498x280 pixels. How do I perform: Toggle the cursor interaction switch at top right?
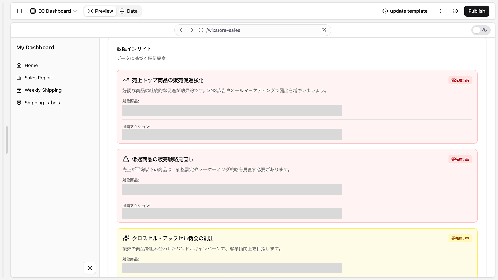coord(481,30)
